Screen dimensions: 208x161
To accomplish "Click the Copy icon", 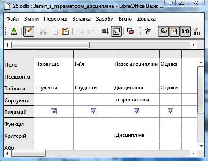I will tap(54, 31).
